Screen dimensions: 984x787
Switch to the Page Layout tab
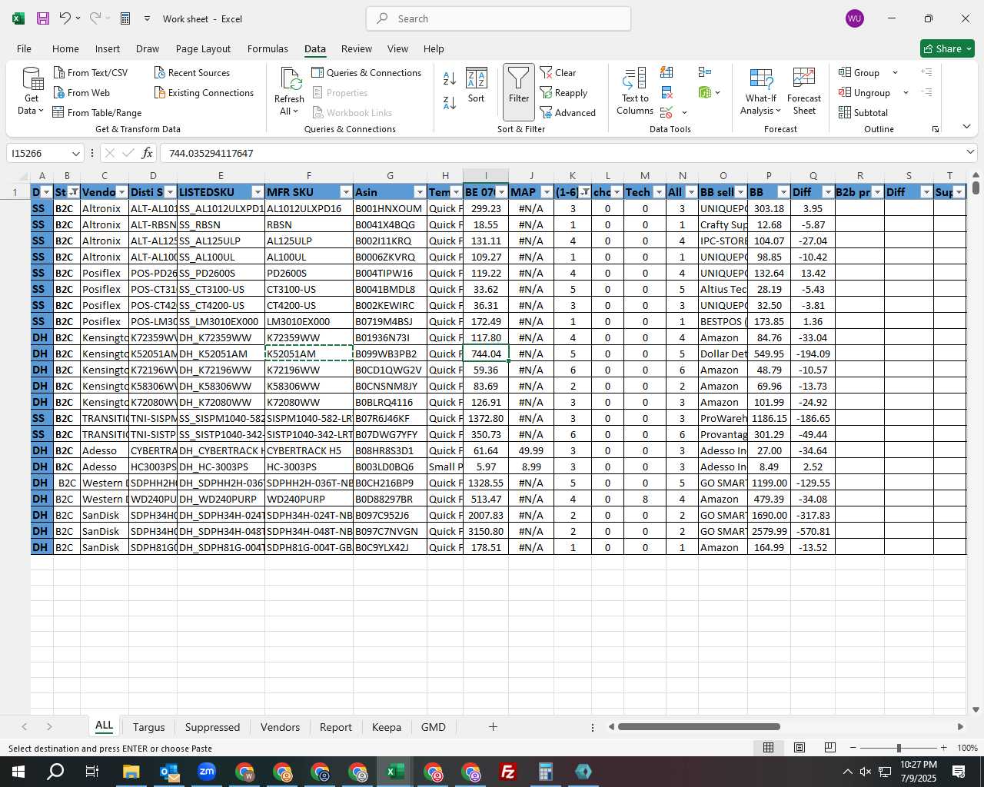(x=203, y=48)
